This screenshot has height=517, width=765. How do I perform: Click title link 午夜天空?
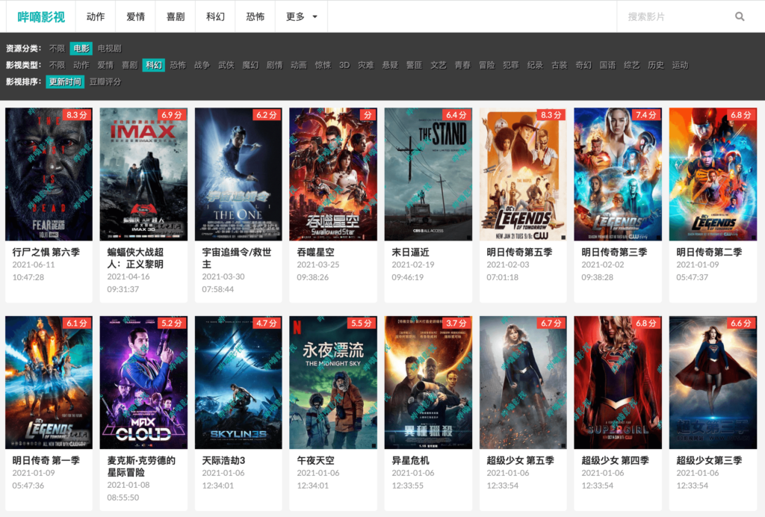click(316, 460)
